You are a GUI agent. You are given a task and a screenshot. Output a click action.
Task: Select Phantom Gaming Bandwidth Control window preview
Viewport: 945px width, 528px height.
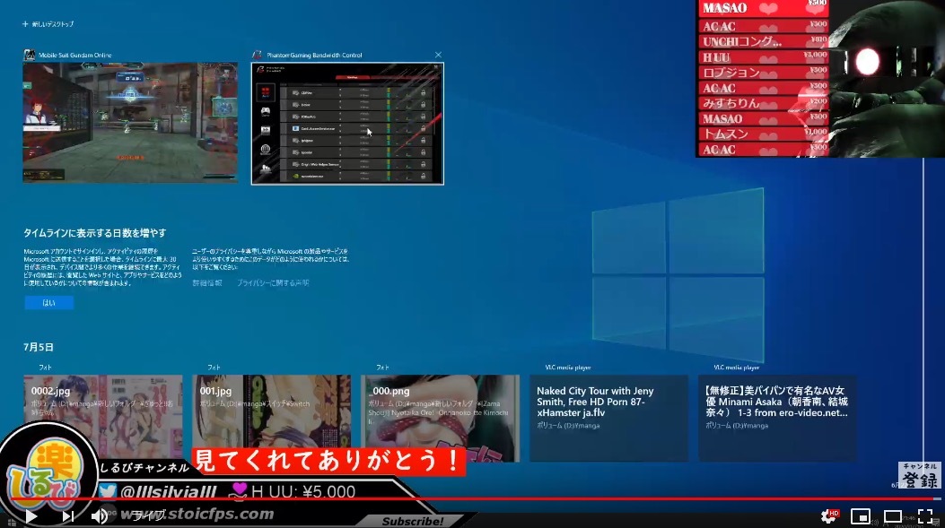point(347,124)
